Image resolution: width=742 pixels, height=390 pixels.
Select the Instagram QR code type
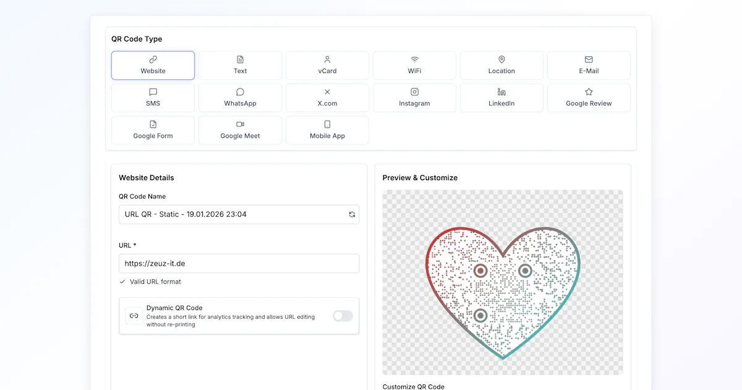[x=414, y=98]
